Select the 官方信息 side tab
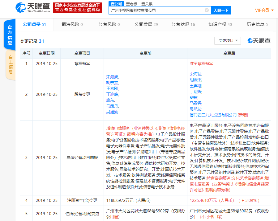Image resolution: width=278 pixels, height=221 pixels. pyautogui.click(x=10, y=35)
